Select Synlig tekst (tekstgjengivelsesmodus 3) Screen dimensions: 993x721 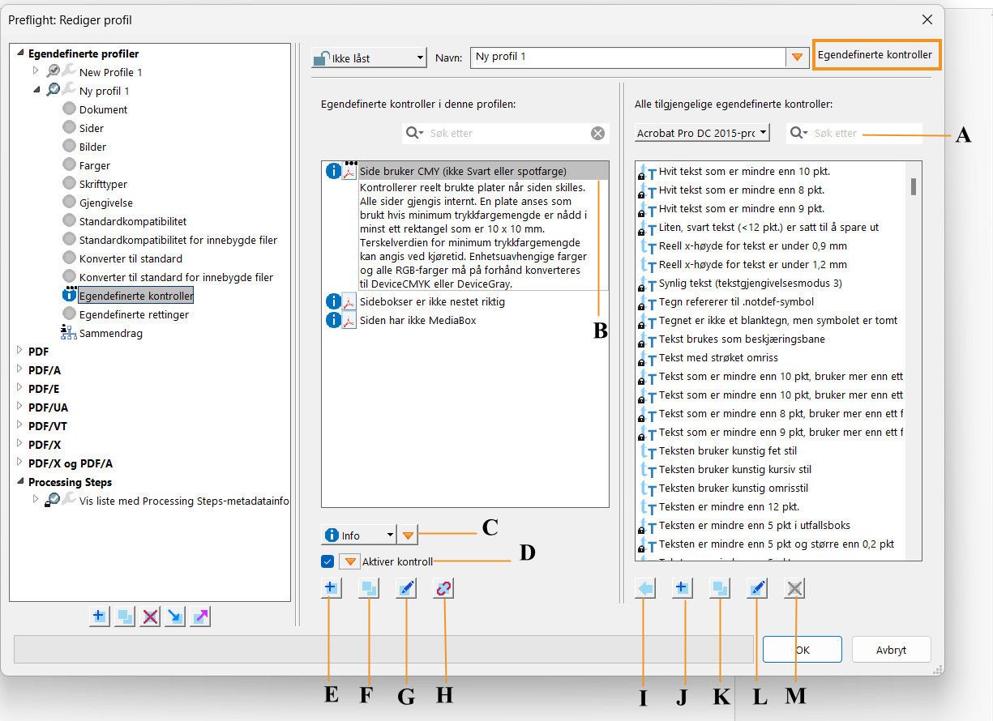click(750, 283)
